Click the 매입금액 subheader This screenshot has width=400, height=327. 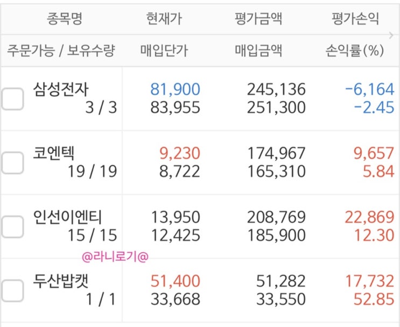click(x=259, y=51)
